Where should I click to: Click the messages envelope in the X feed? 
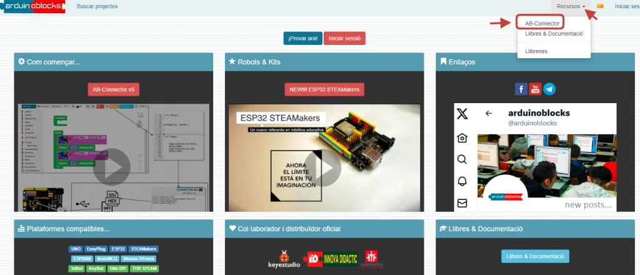pyautogui.click(x=462, y=202)
